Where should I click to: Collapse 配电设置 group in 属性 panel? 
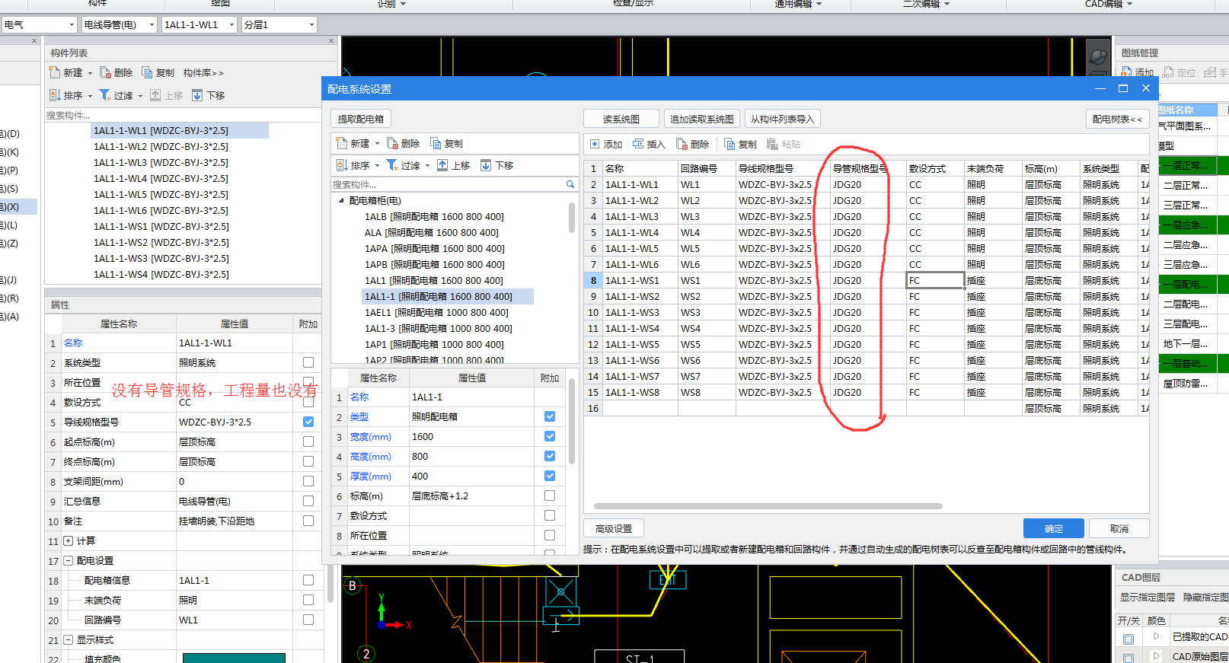(68, 560)
